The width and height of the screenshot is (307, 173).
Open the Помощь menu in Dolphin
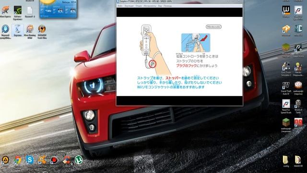point(167,6)
